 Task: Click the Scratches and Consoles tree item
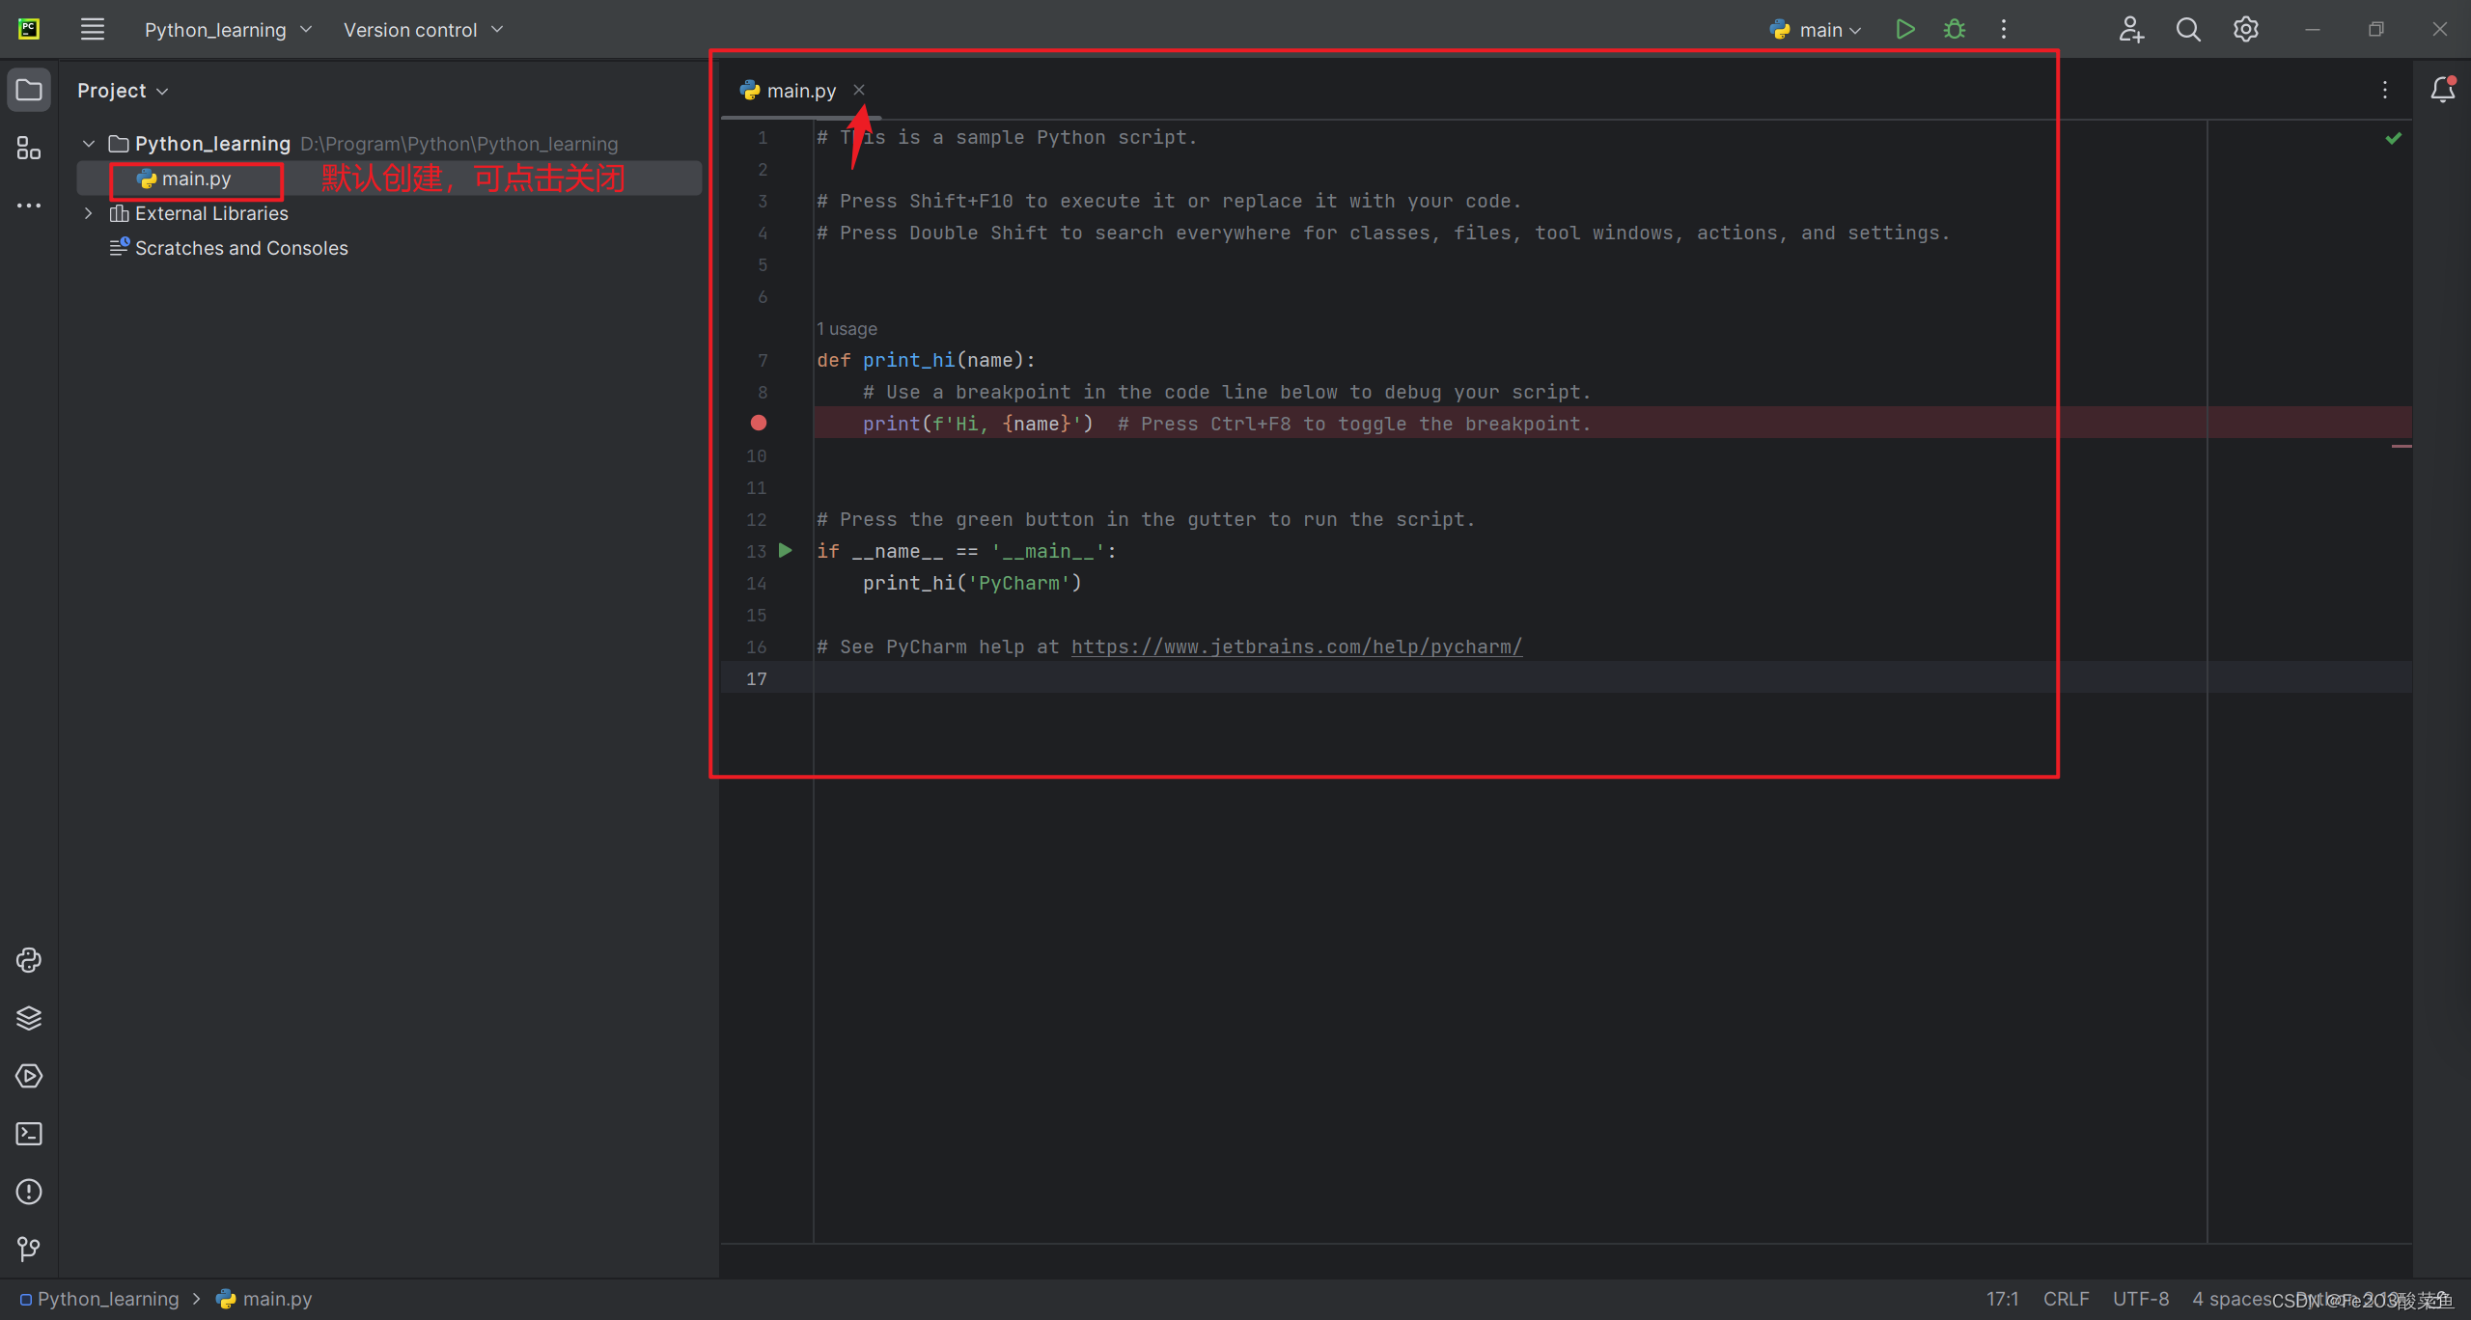[x=242, y=247]
